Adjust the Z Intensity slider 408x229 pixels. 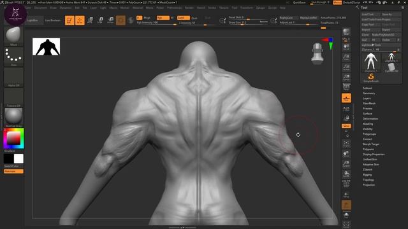tap(196, 23)
